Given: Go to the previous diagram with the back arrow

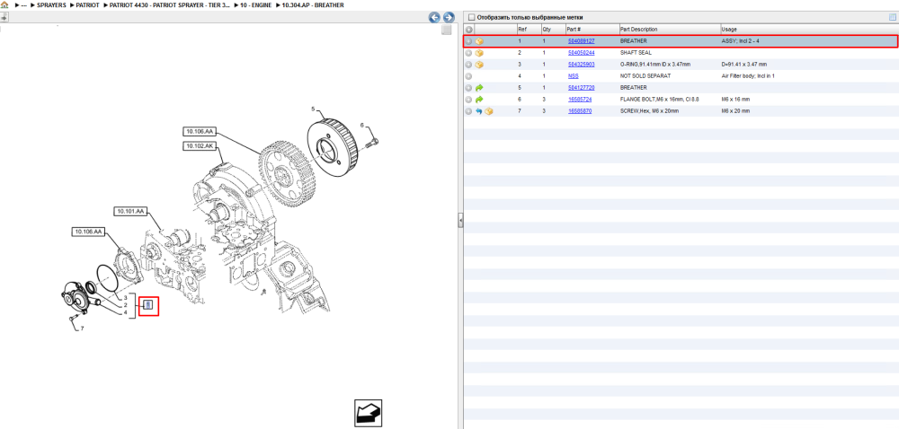Looking at the screenshot, I should click(x=434, y=18).
